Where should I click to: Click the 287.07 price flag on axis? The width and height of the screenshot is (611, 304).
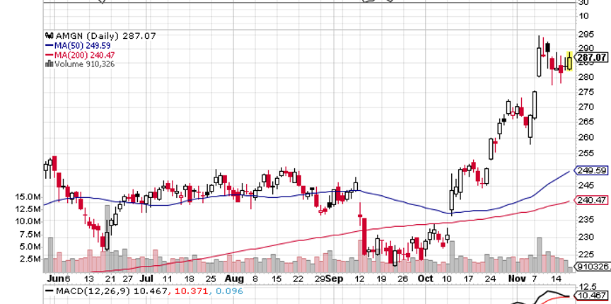coord(593,57)
